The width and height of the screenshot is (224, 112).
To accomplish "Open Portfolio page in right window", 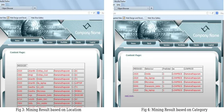I will (181, 45).
